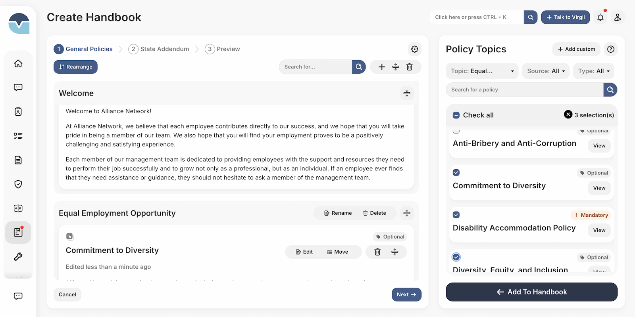
Task: Go to Preview step
Action: coord(223,49)
